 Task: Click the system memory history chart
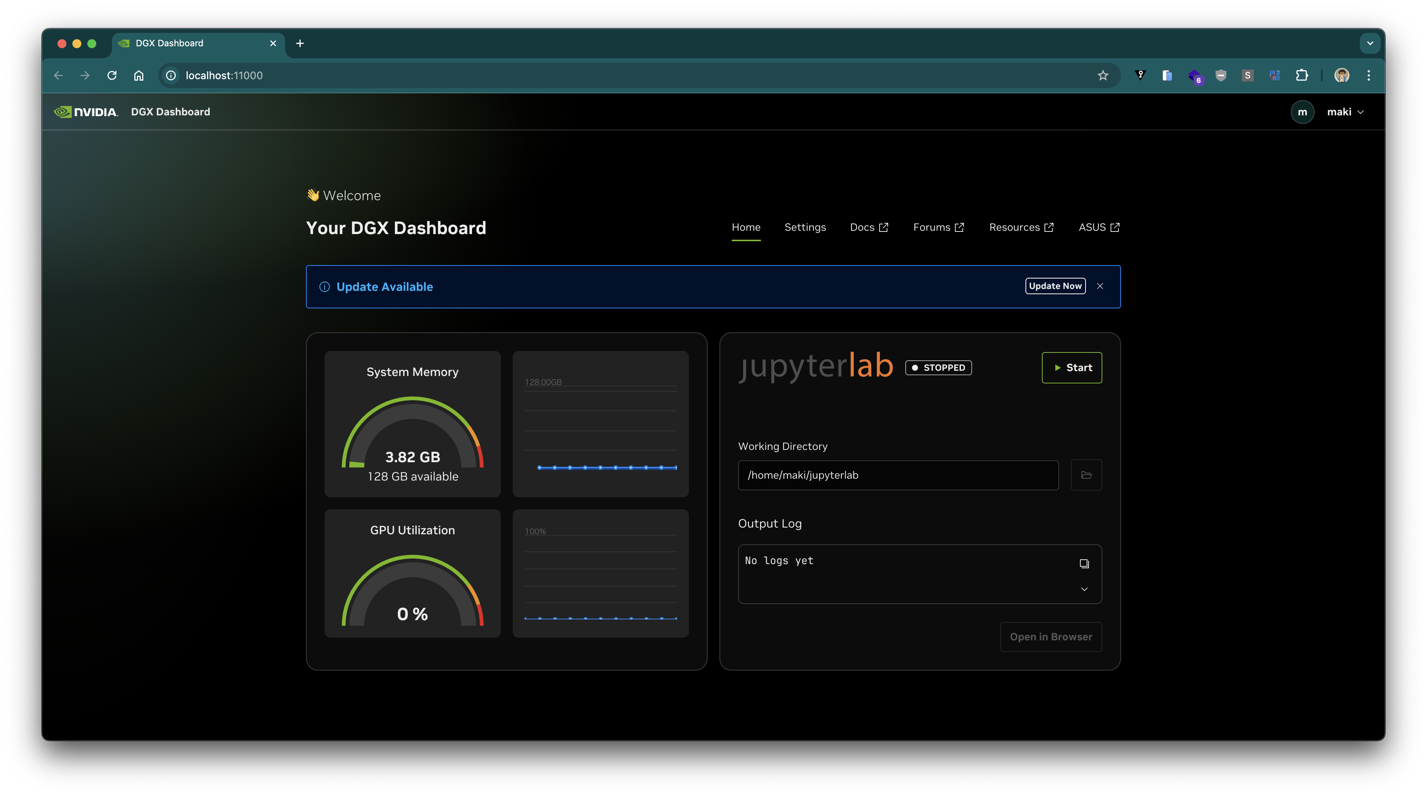click(600, 424)
